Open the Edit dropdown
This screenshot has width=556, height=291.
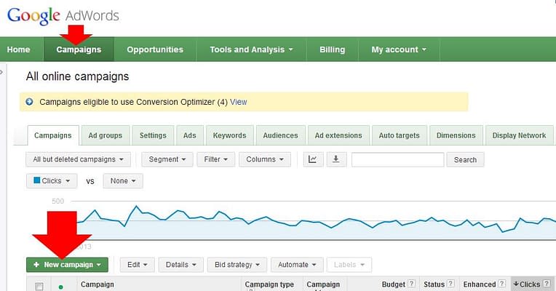click(138, 265)
